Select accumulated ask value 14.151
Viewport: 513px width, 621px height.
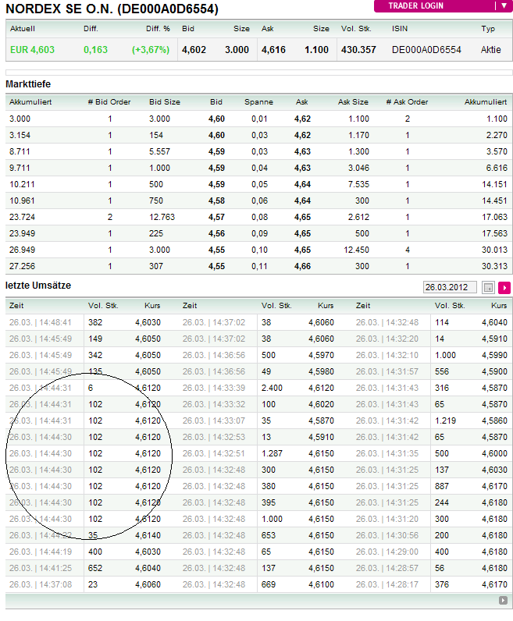pos(494,185)
